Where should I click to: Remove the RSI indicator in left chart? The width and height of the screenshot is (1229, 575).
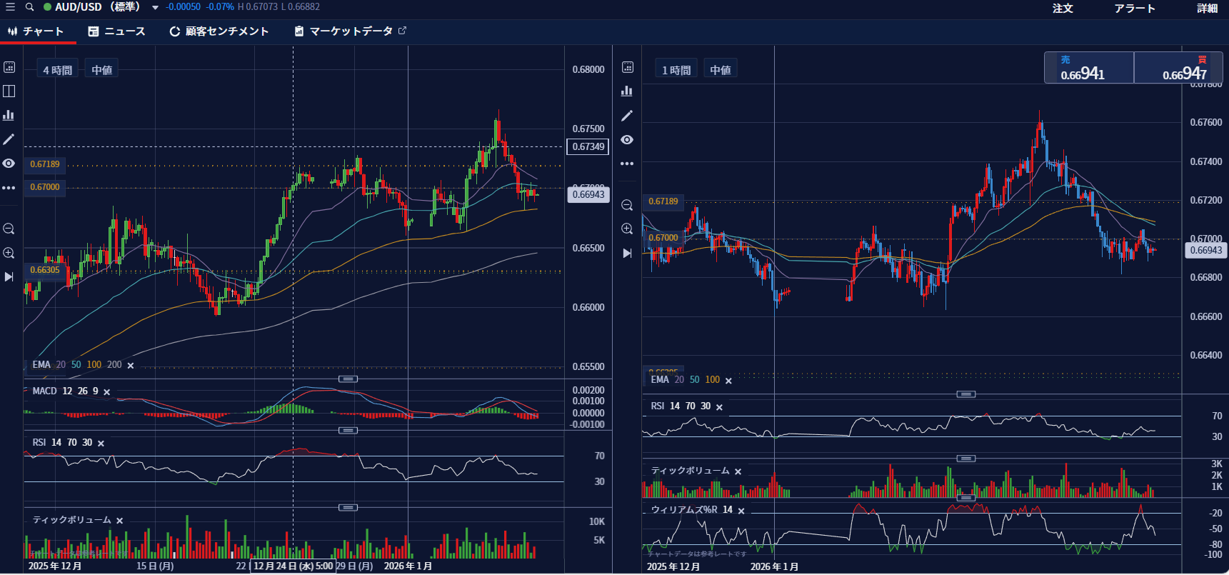click(x=101, y=444)
